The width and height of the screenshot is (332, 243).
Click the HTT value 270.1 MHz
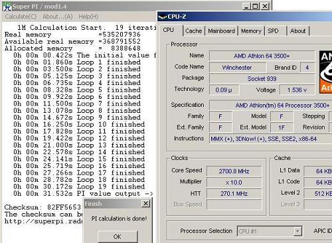point(234,194)
